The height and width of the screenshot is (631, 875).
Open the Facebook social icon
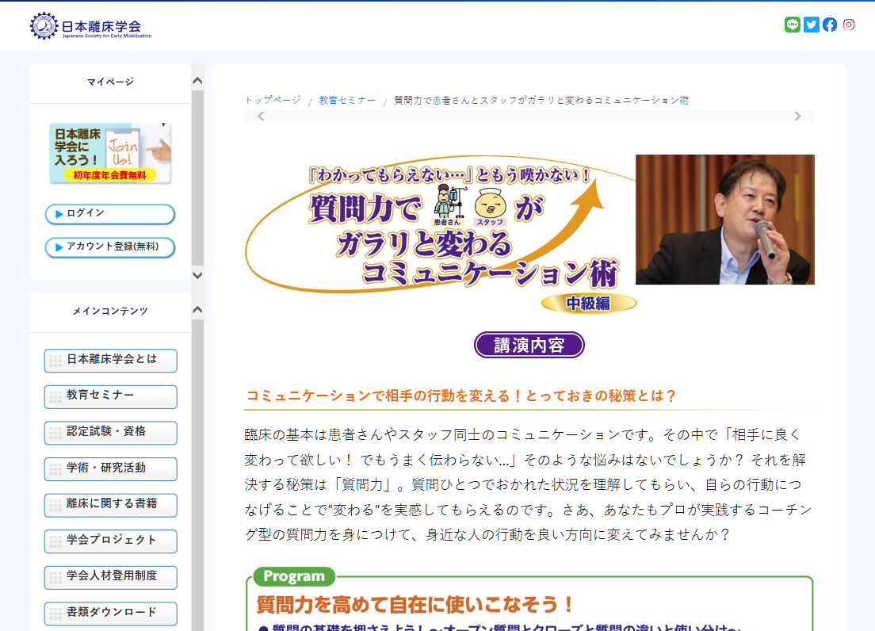pos(830,25)
